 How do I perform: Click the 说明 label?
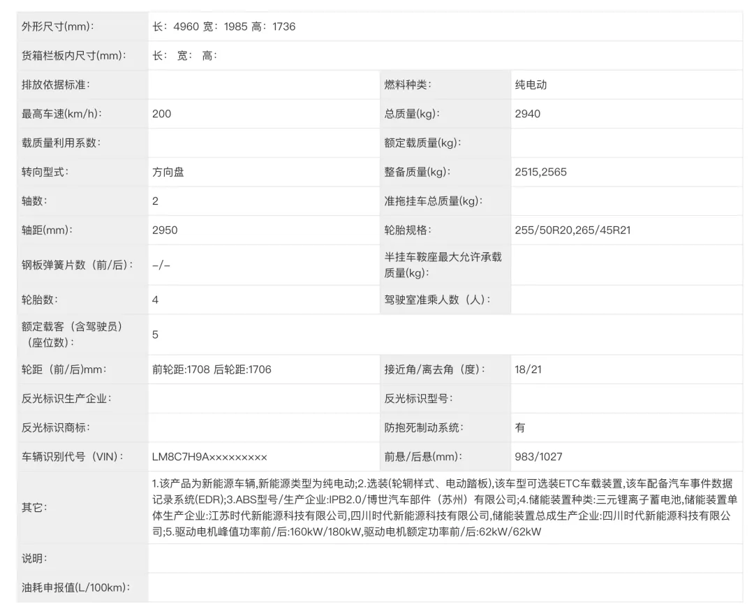[x=34, y=558]
